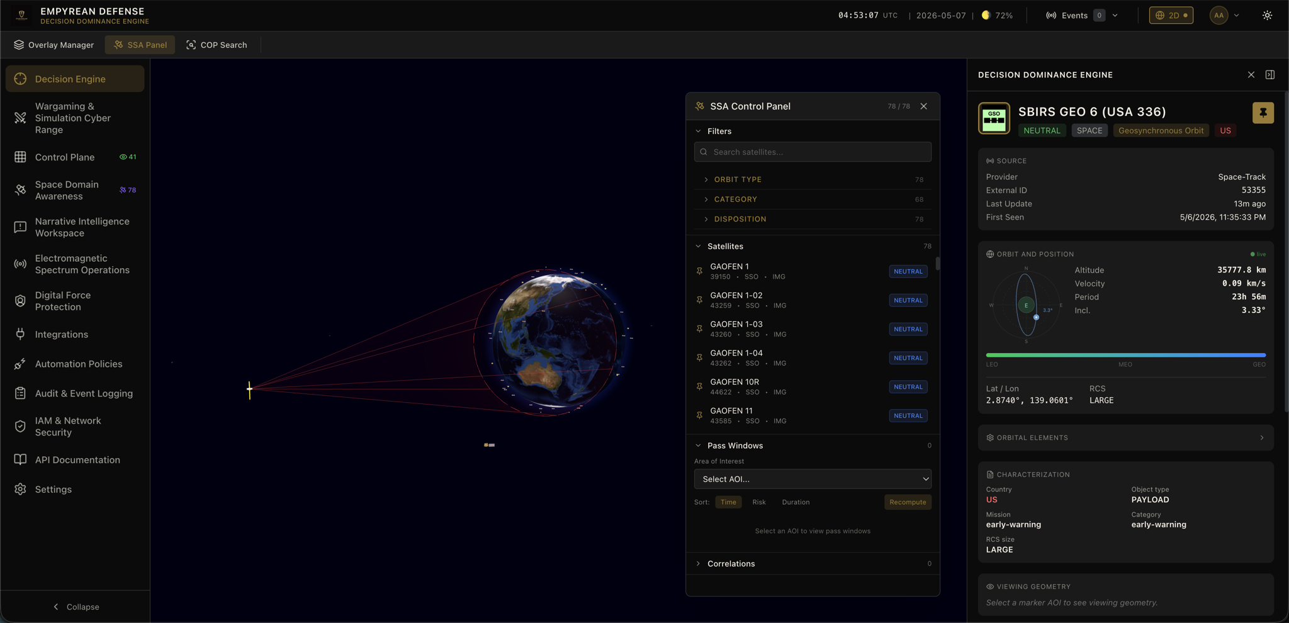
Task: Expand the CATEGORY filter
Action: pos(813,199)
